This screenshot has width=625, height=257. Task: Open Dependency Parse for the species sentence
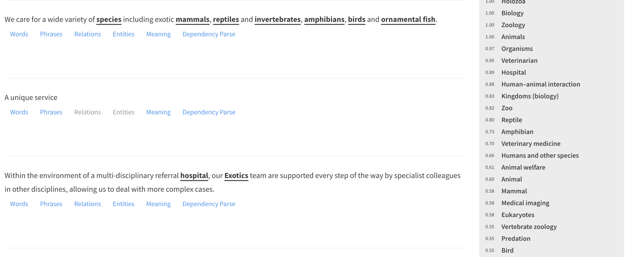(x=209, y=34)
